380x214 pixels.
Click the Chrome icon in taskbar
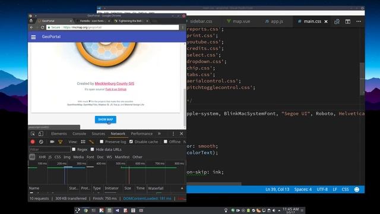[85, 210]
